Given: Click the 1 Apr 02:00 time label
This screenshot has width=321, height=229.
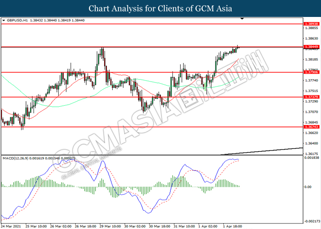Looking at the screenshot, I should (208, 226).
